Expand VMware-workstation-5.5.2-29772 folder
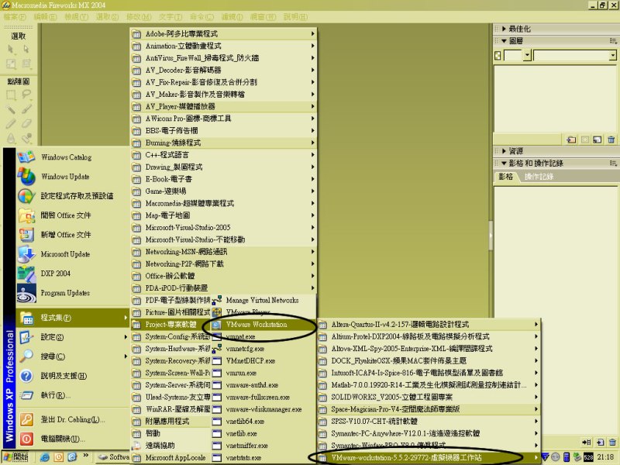 (429, 458)
